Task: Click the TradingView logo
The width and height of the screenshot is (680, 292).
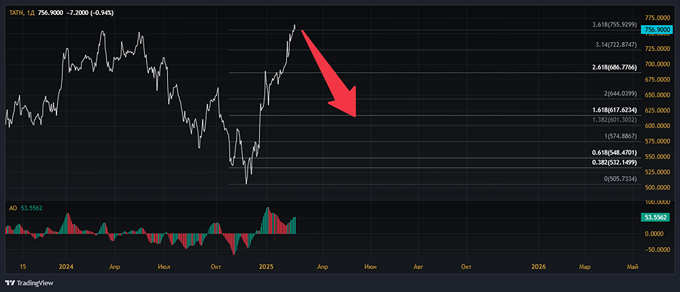Action: pyautogui.click(x=30, y=283)
